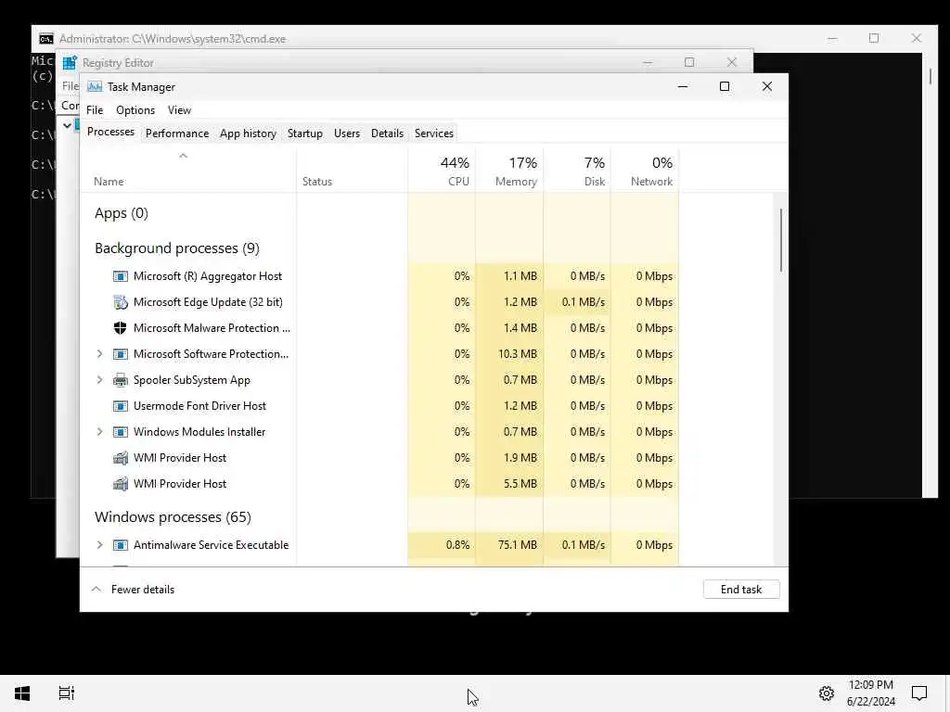The image size is (950, 712).
Task: Click the icon of the 5.5 MB WMI Provider Host
Action: 120,484
